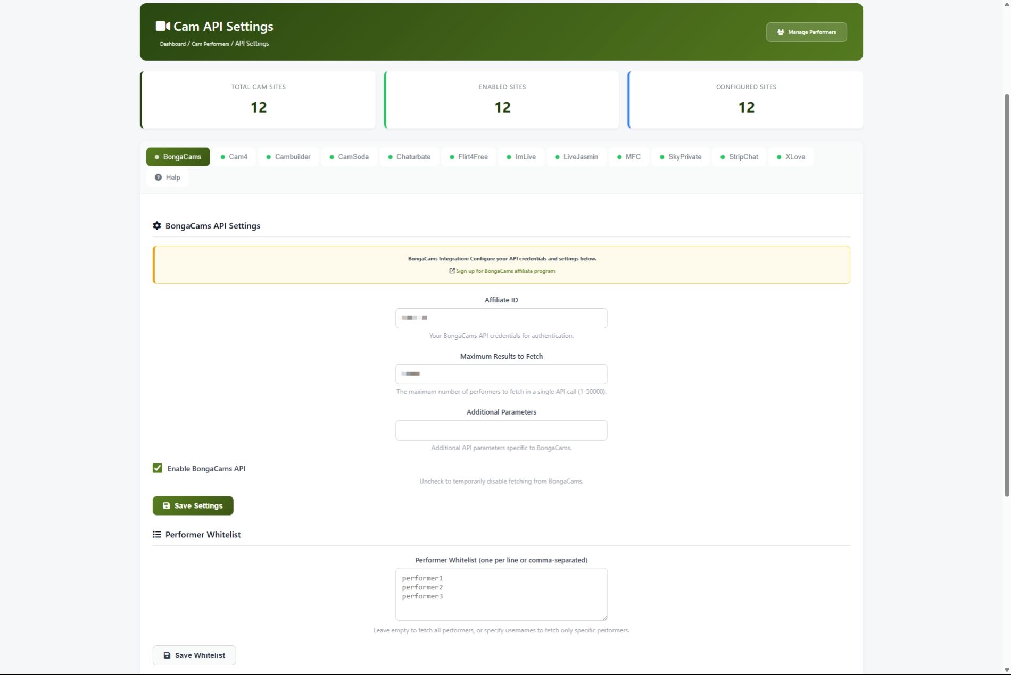Go to Dashboard via breadcrumb

[172, 44]
